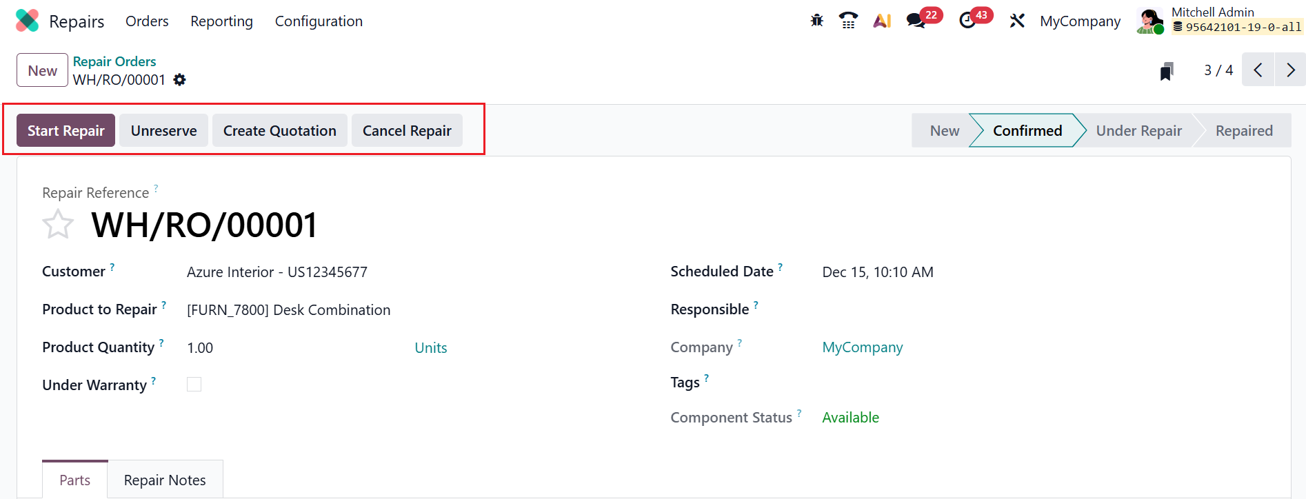Switch to the Repair Notes tab
This screenshot has width=1306, height=499.
click(165, 480)
